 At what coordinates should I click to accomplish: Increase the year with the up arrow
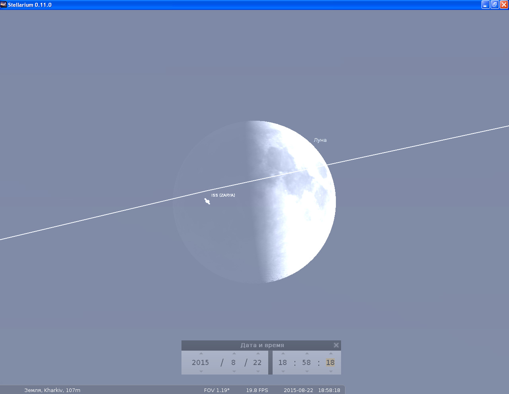coord(201,353)
